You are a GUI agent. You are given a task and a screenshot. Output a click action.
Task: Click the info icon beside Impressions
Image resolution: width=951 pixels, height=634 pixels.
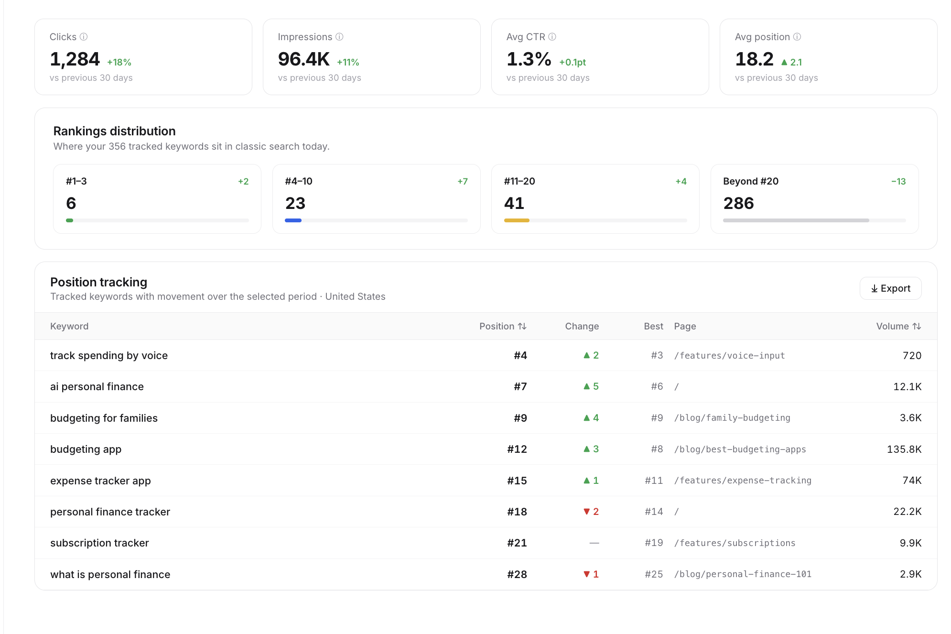[339, 37]
